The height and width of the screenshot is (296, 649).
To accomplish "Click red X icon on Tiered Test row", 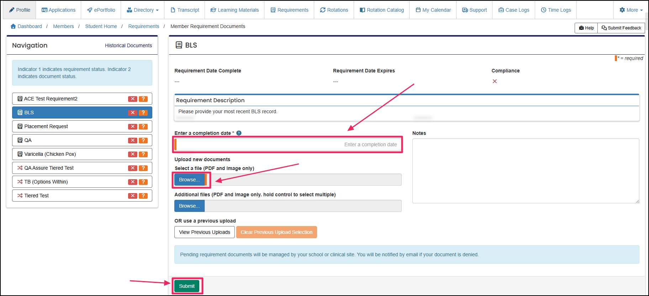I will [x=133, y=196].
